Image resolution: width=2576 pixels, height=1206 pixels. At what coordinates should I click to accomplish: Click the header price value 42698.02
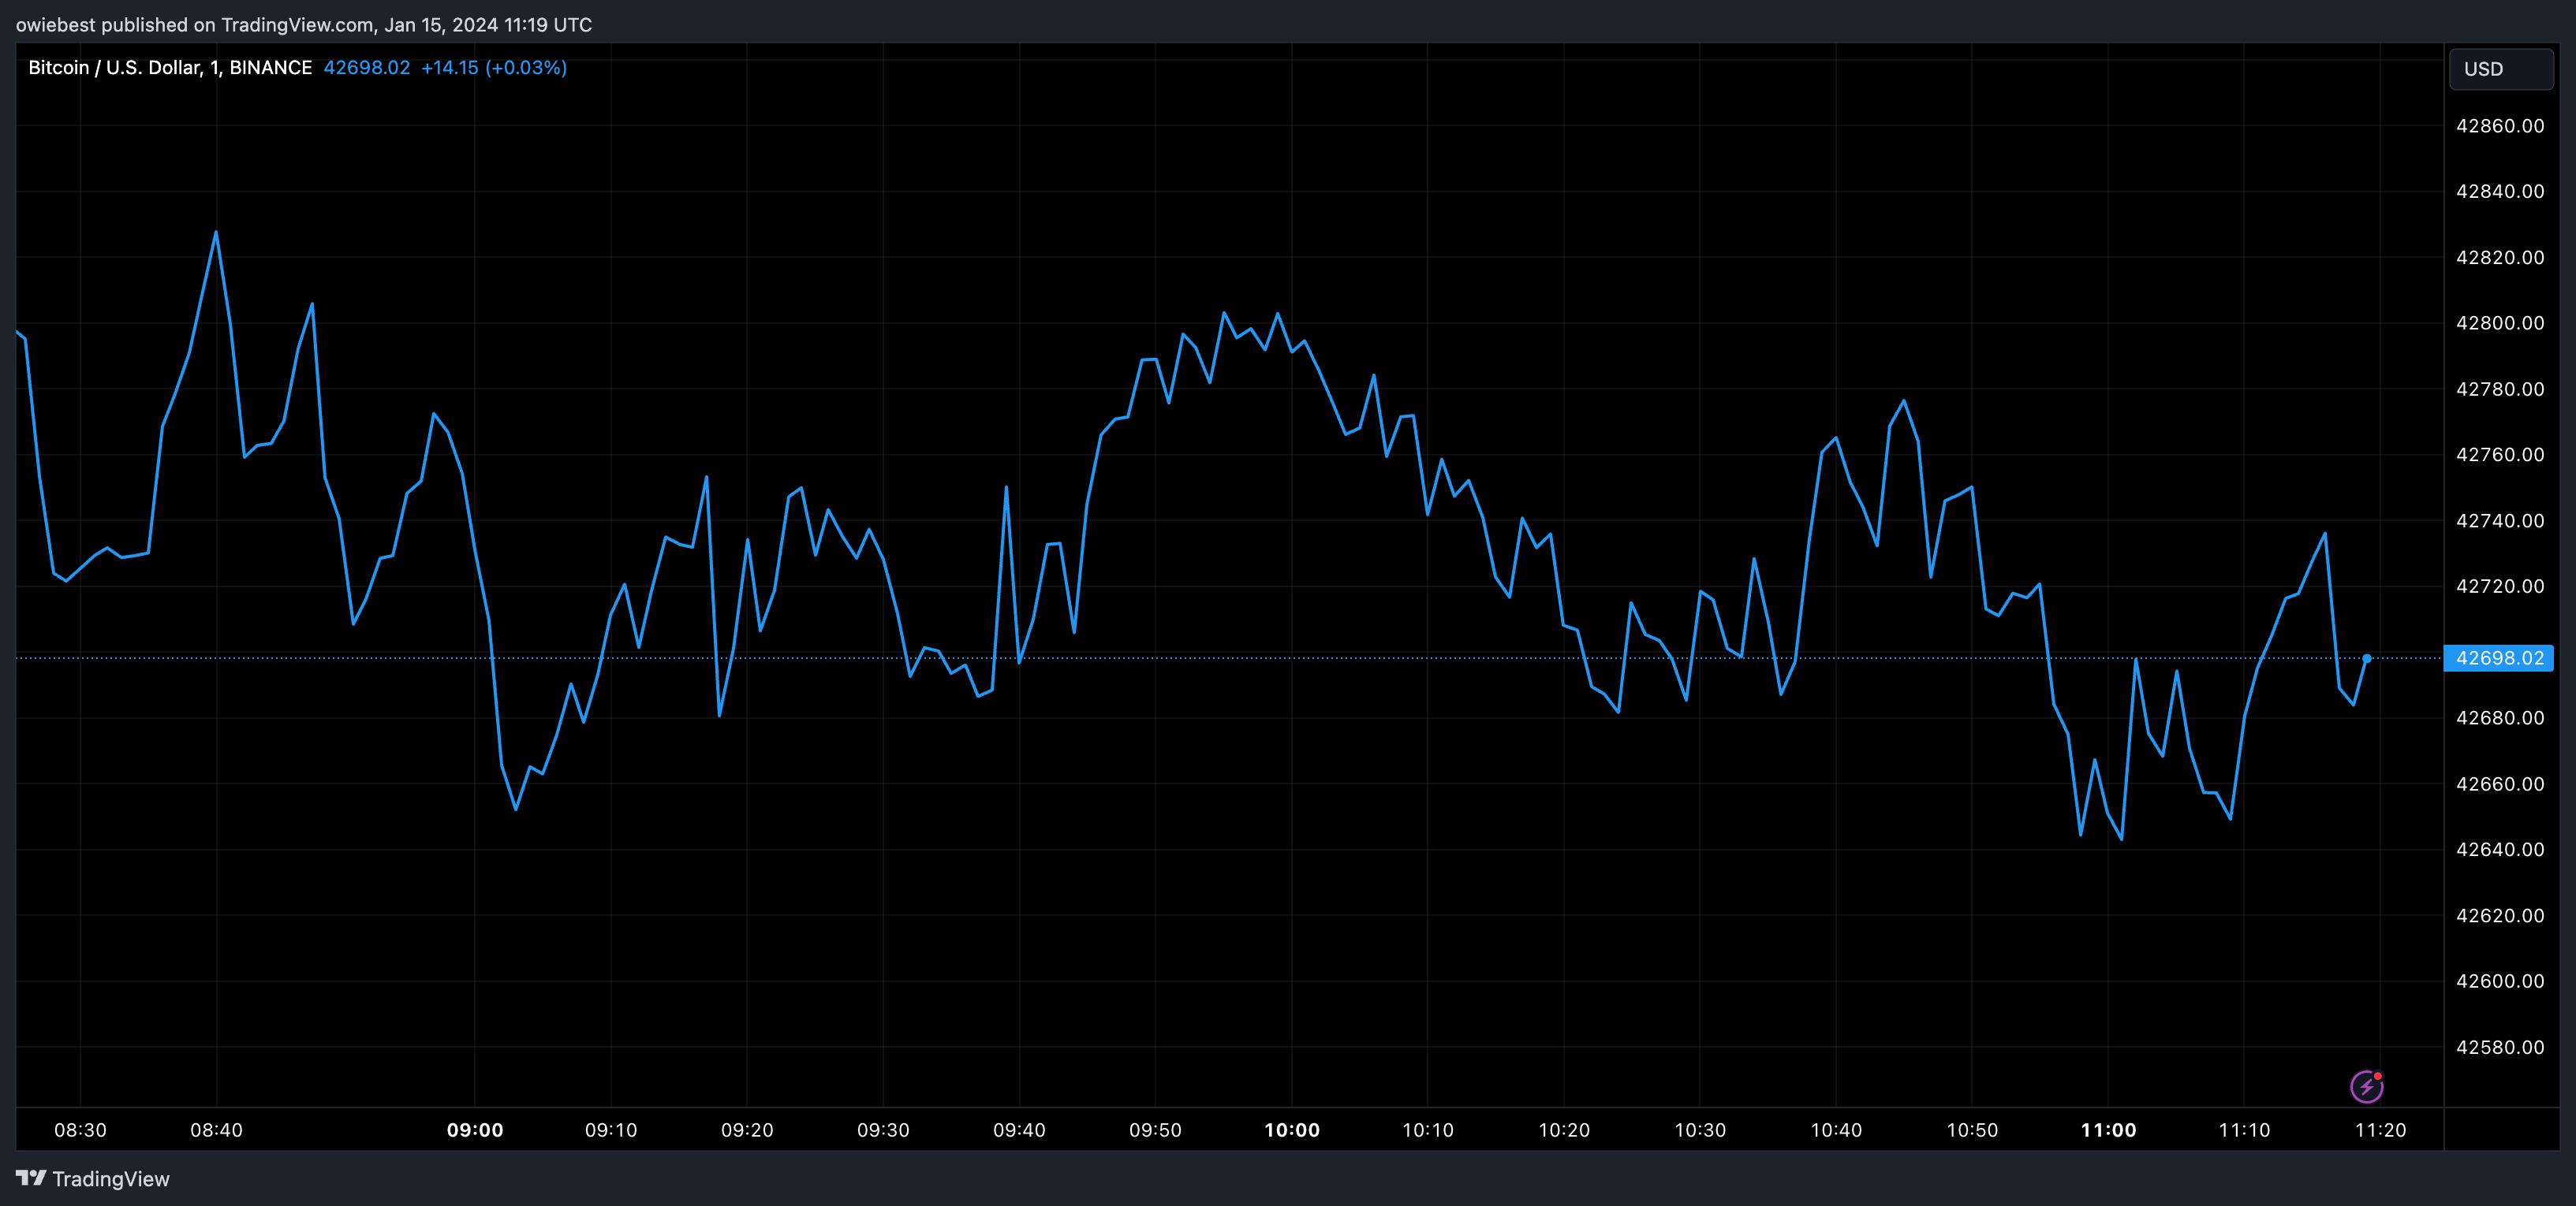pos(366,67)
